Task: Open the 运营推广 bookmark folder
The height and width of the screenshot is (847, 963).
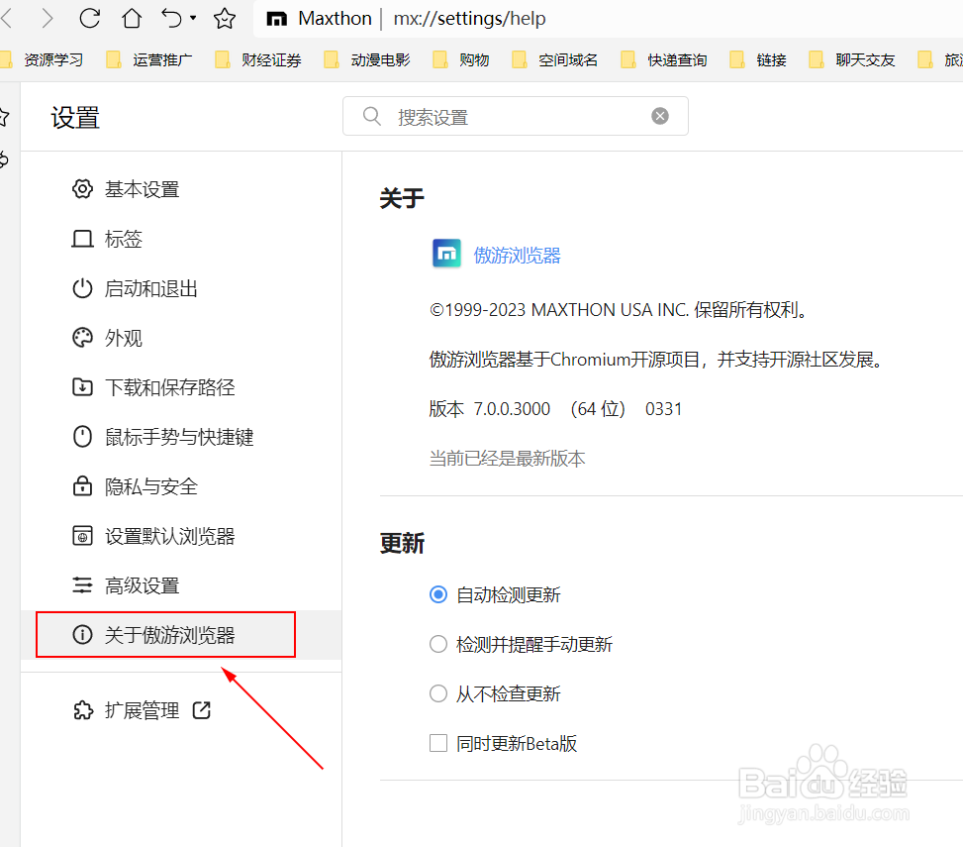Action: tap(149, 59)
